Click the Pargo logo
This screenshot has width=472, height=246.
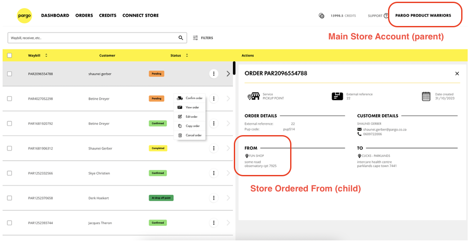tap(24, 16)
